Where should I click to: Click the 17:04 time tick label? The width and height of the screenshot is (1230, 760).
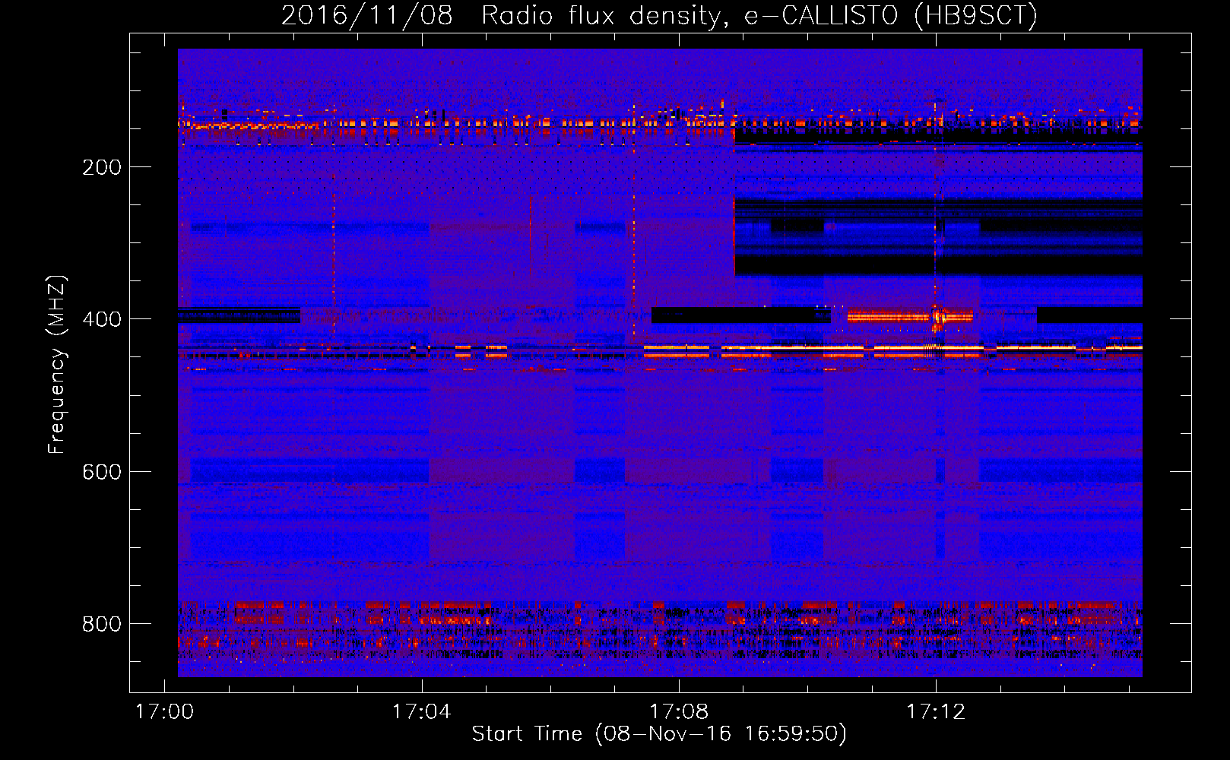[421, 712]
